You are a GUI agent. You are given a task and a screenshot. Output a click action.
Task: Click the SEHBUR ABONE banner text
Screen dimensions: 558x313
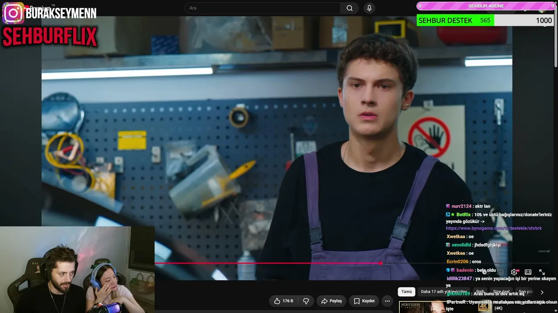click(x=486, y=6)
